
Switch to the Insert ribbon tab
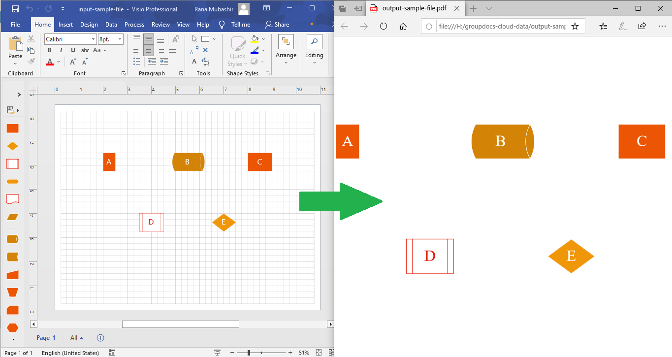tap(65, 24)
